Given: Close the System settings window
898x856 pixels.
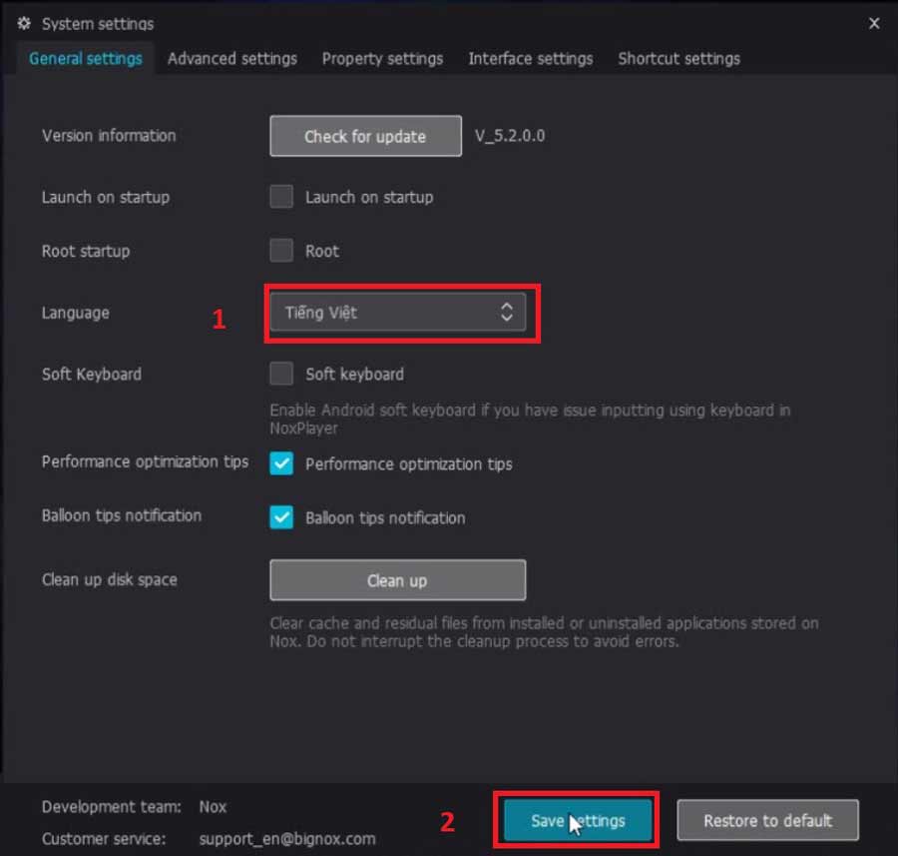Looking at the screenshot, I should (x=874, y=23).
